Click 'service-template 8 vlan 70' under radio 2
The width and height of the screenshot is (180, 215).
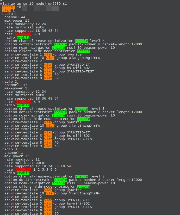click(x=31, y=143)
